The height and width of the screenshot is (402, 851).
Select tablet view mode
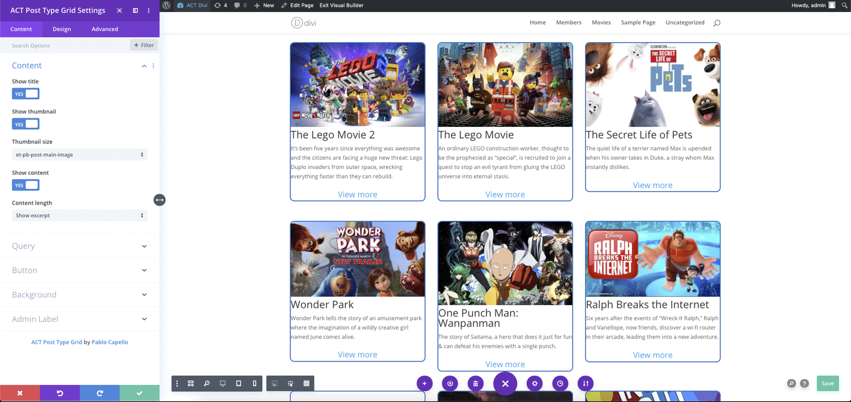pos(239,384)
